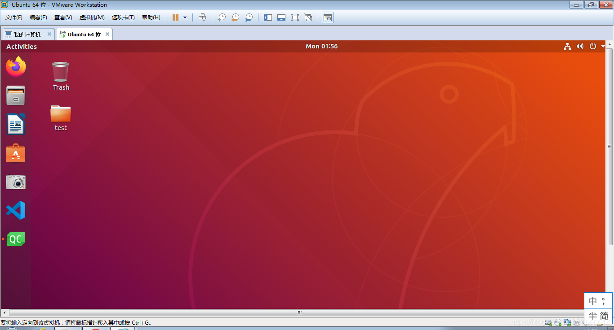Open the Screenshot camera app in dock
Image resolution: width=614 pixels, height=330 pixels.
point(16,182)
